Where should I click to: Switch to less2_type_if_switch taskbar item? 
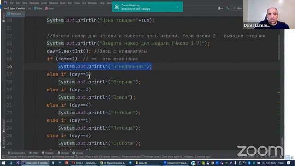coord(35,163)
